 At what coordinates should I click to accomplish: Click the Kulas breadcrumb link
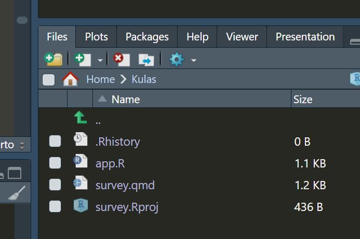click(x=144, y=79)
